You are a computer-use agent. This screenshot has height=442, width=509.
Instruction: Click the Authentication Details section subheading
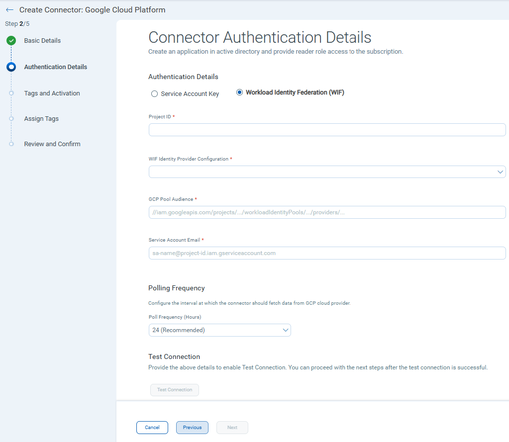tap(183, 77)
